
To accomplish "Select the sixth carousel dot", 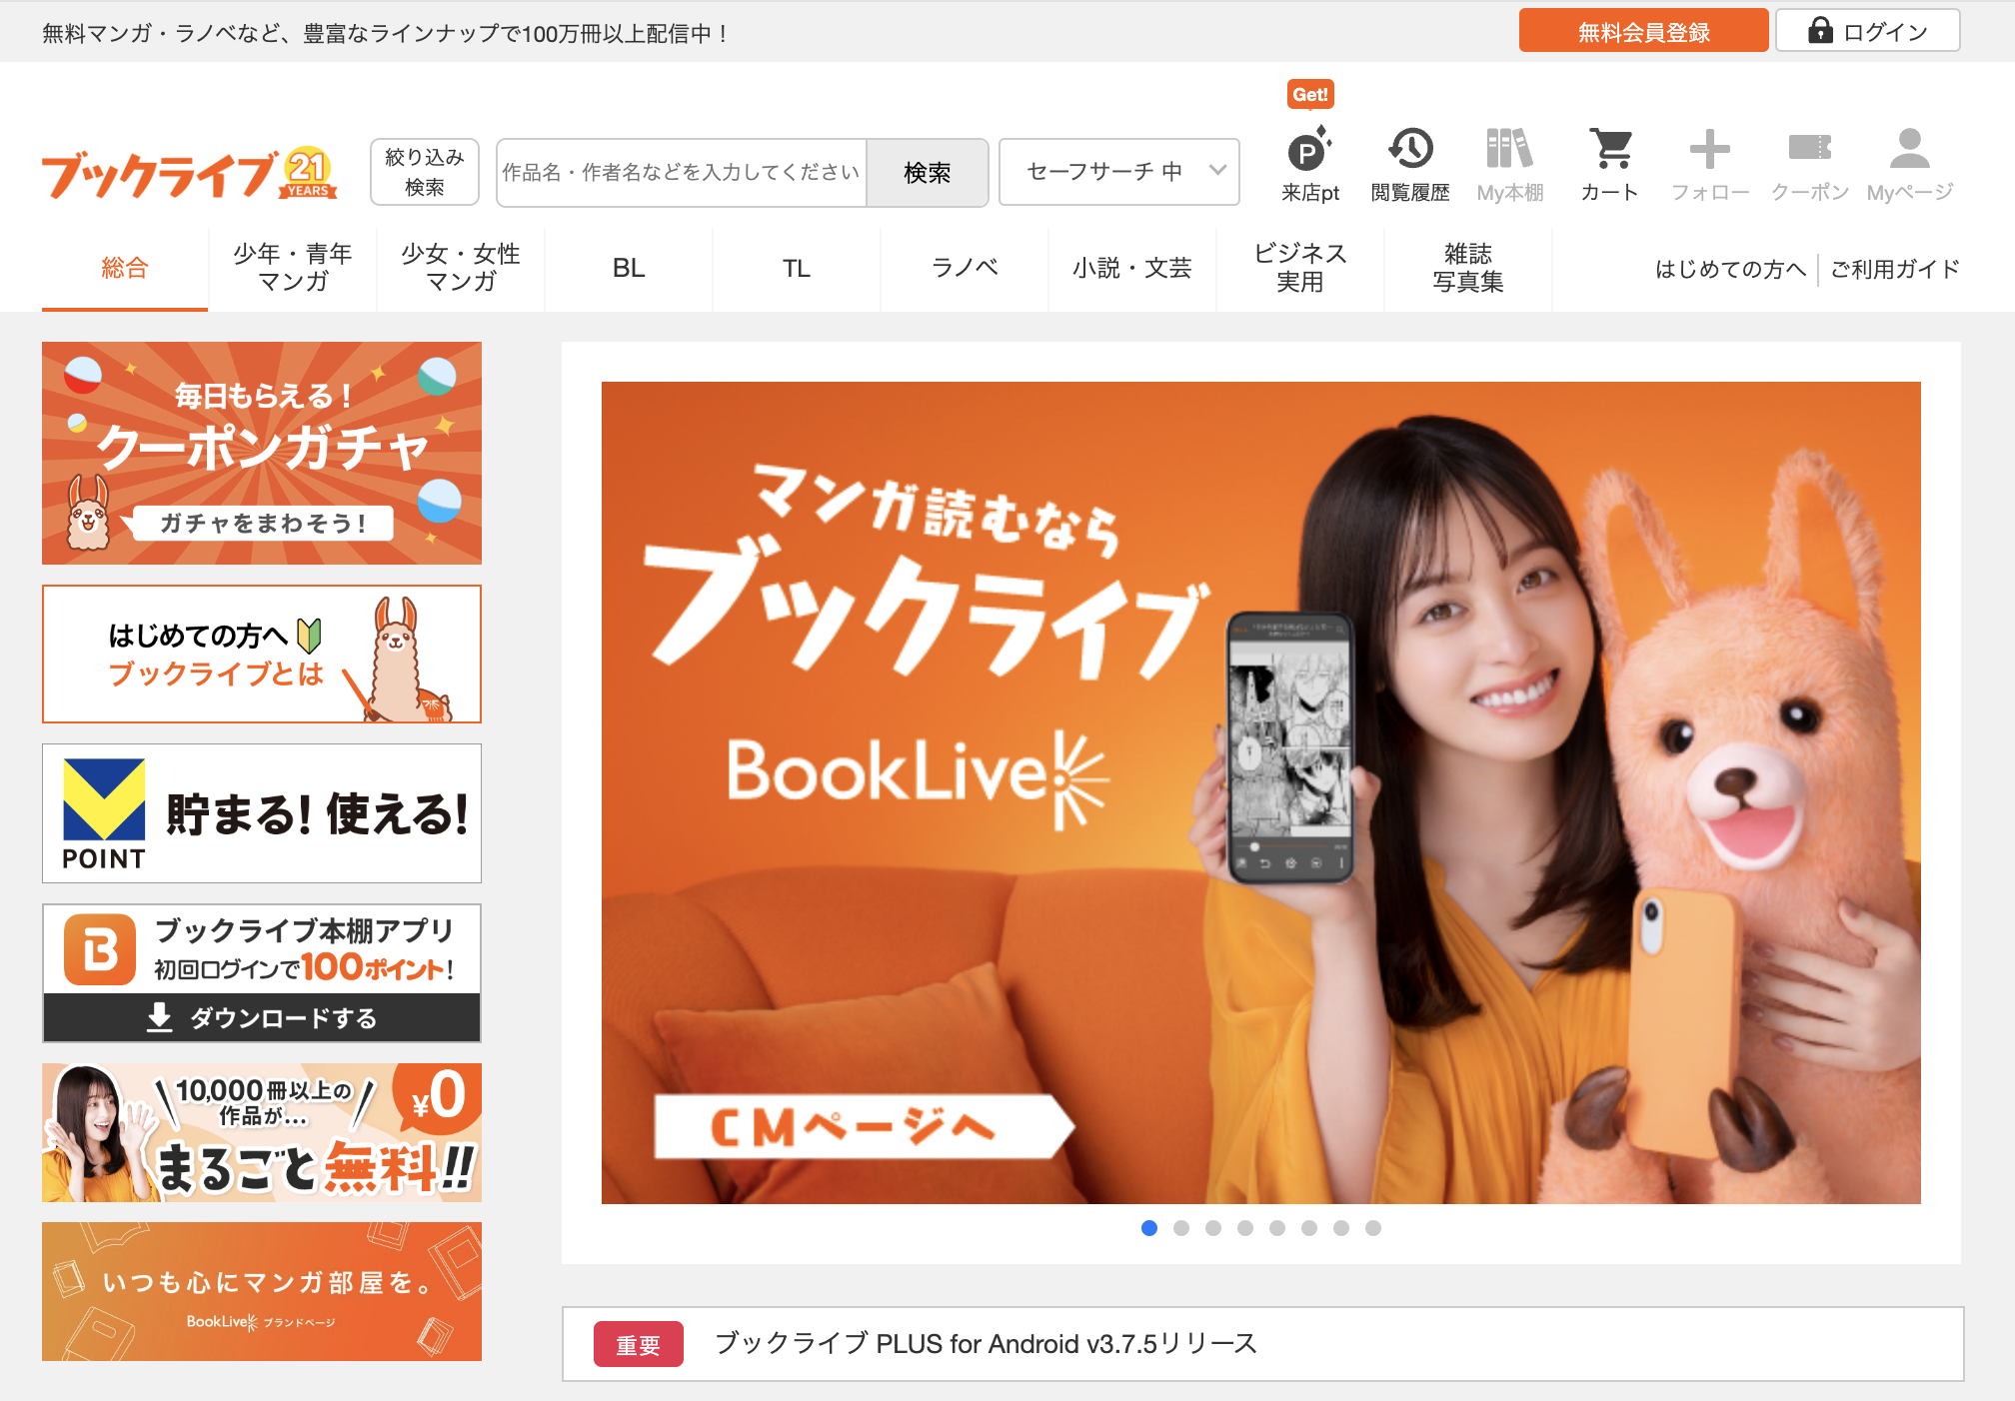I will click(x=1309, y=1228).
